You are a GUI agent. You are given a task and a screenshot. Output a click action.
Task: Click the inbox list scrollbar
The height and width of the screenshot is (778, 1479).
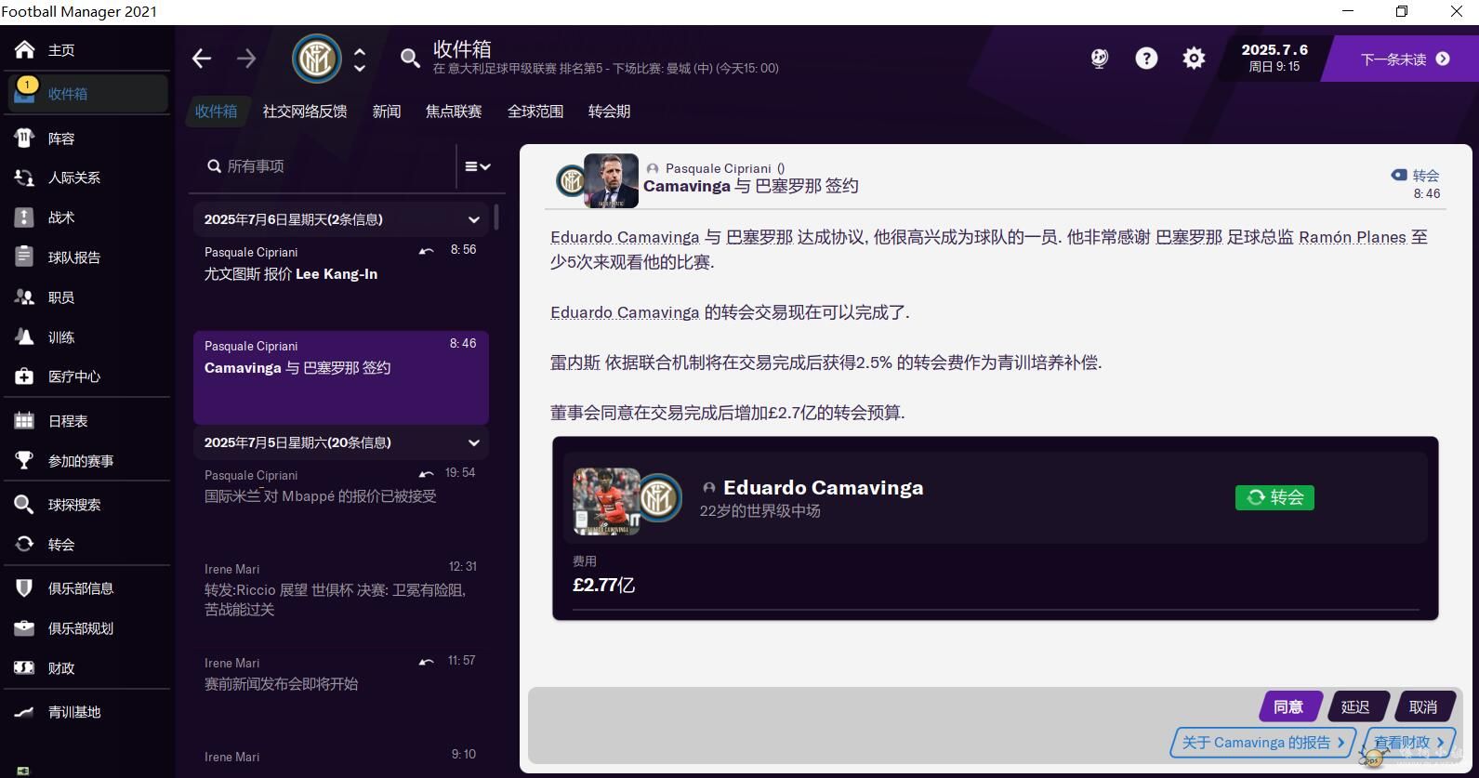click(496, 217)
